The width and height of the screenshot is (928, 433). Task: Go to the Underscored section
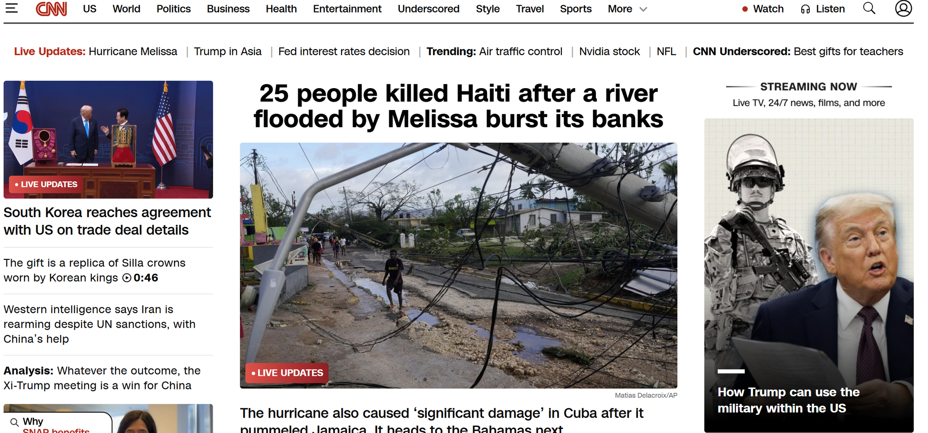(428, 9)
